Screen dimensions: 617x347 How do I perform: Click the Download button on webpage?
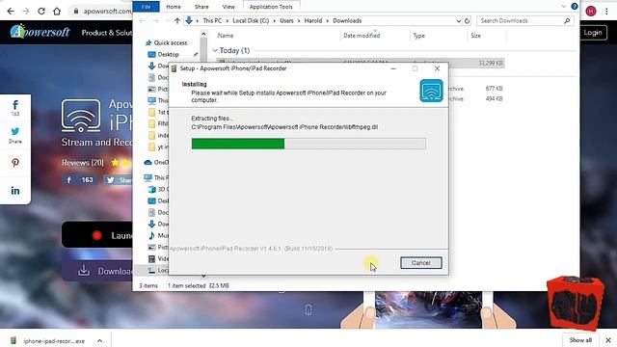(97, 271)
